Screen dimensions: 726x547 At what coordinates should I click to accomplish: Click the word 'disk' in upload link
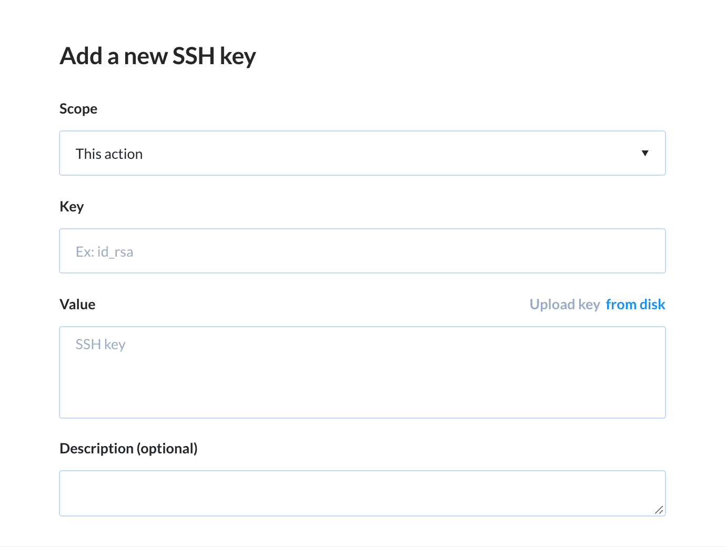click(652, 305)
